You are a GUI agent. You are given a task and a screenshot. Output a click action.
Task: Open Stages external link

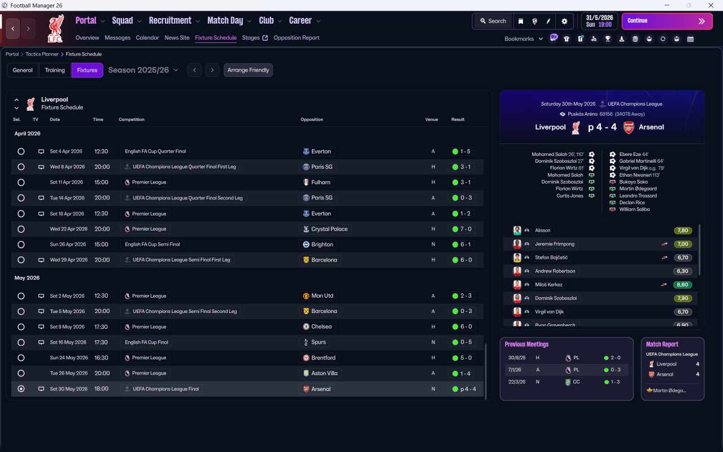(x=255, y=38)
